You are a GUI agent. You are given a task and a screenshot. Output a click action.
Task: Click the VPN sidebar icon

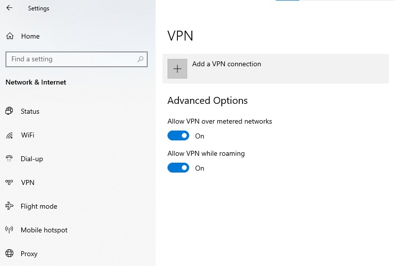click(9, 182)
